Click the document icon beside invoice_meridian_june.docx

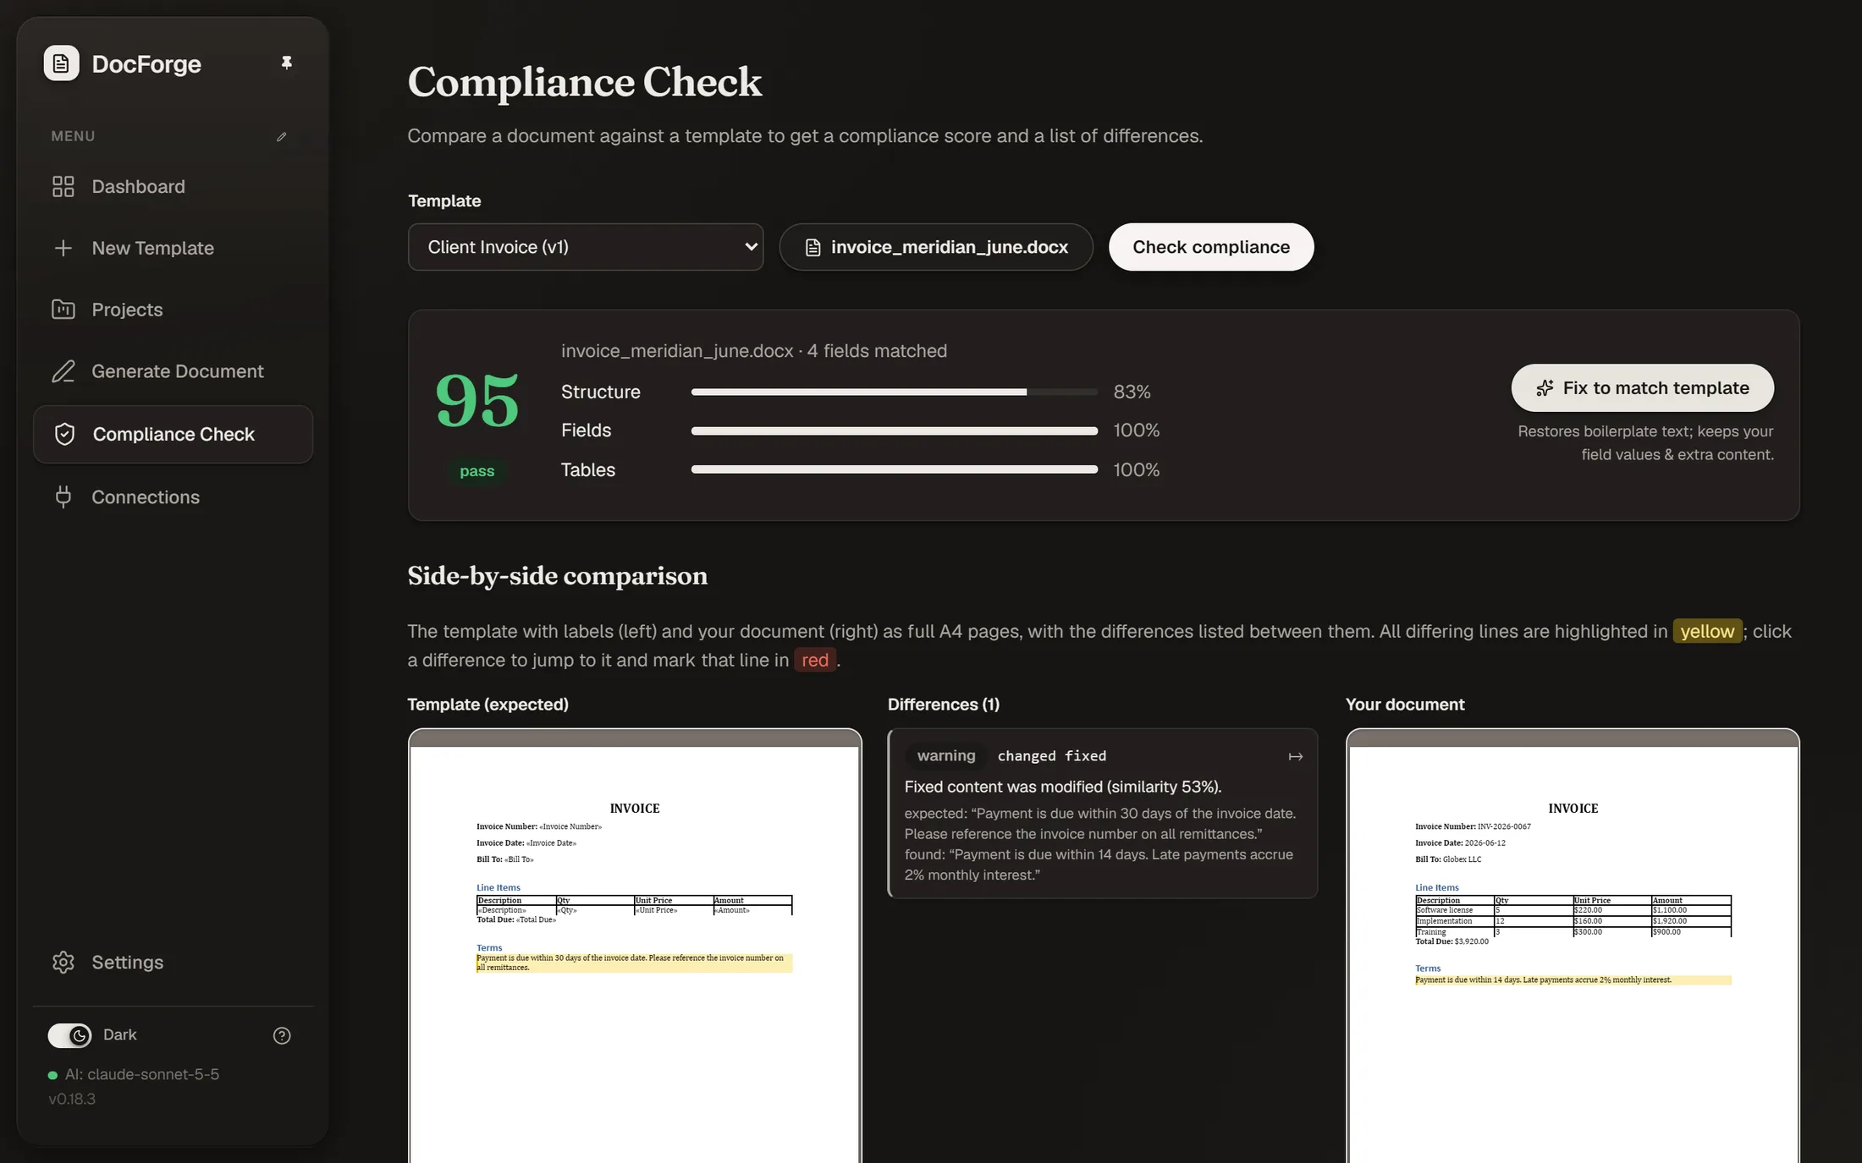click(813, 248)
